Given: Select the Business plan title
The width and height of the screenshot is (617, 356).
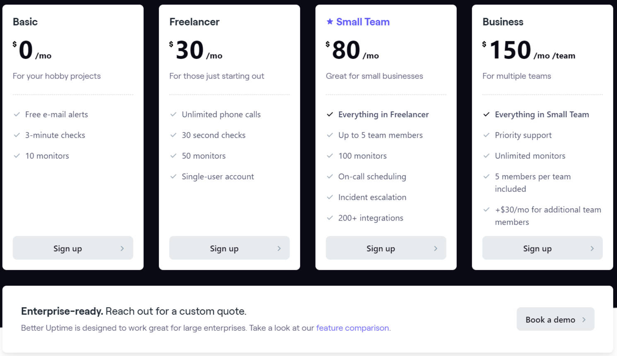Looking at the screenshot, I should (x=503, y=22).
